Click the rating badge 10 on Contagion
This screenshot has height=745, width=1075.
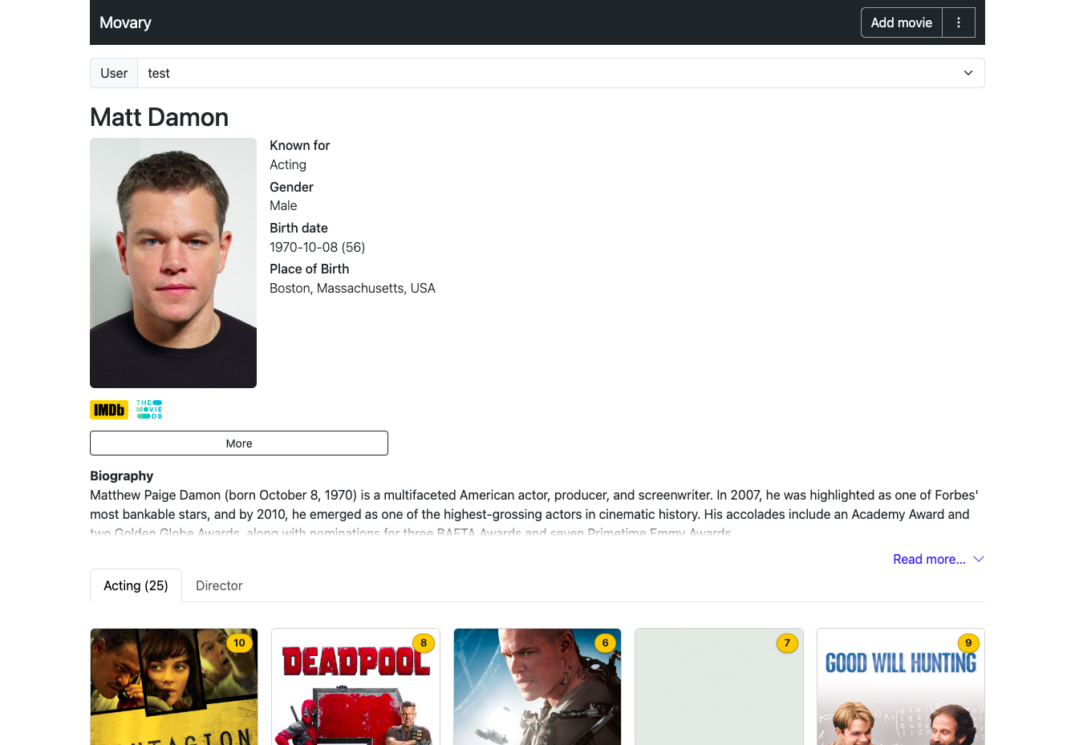point(239,642)
